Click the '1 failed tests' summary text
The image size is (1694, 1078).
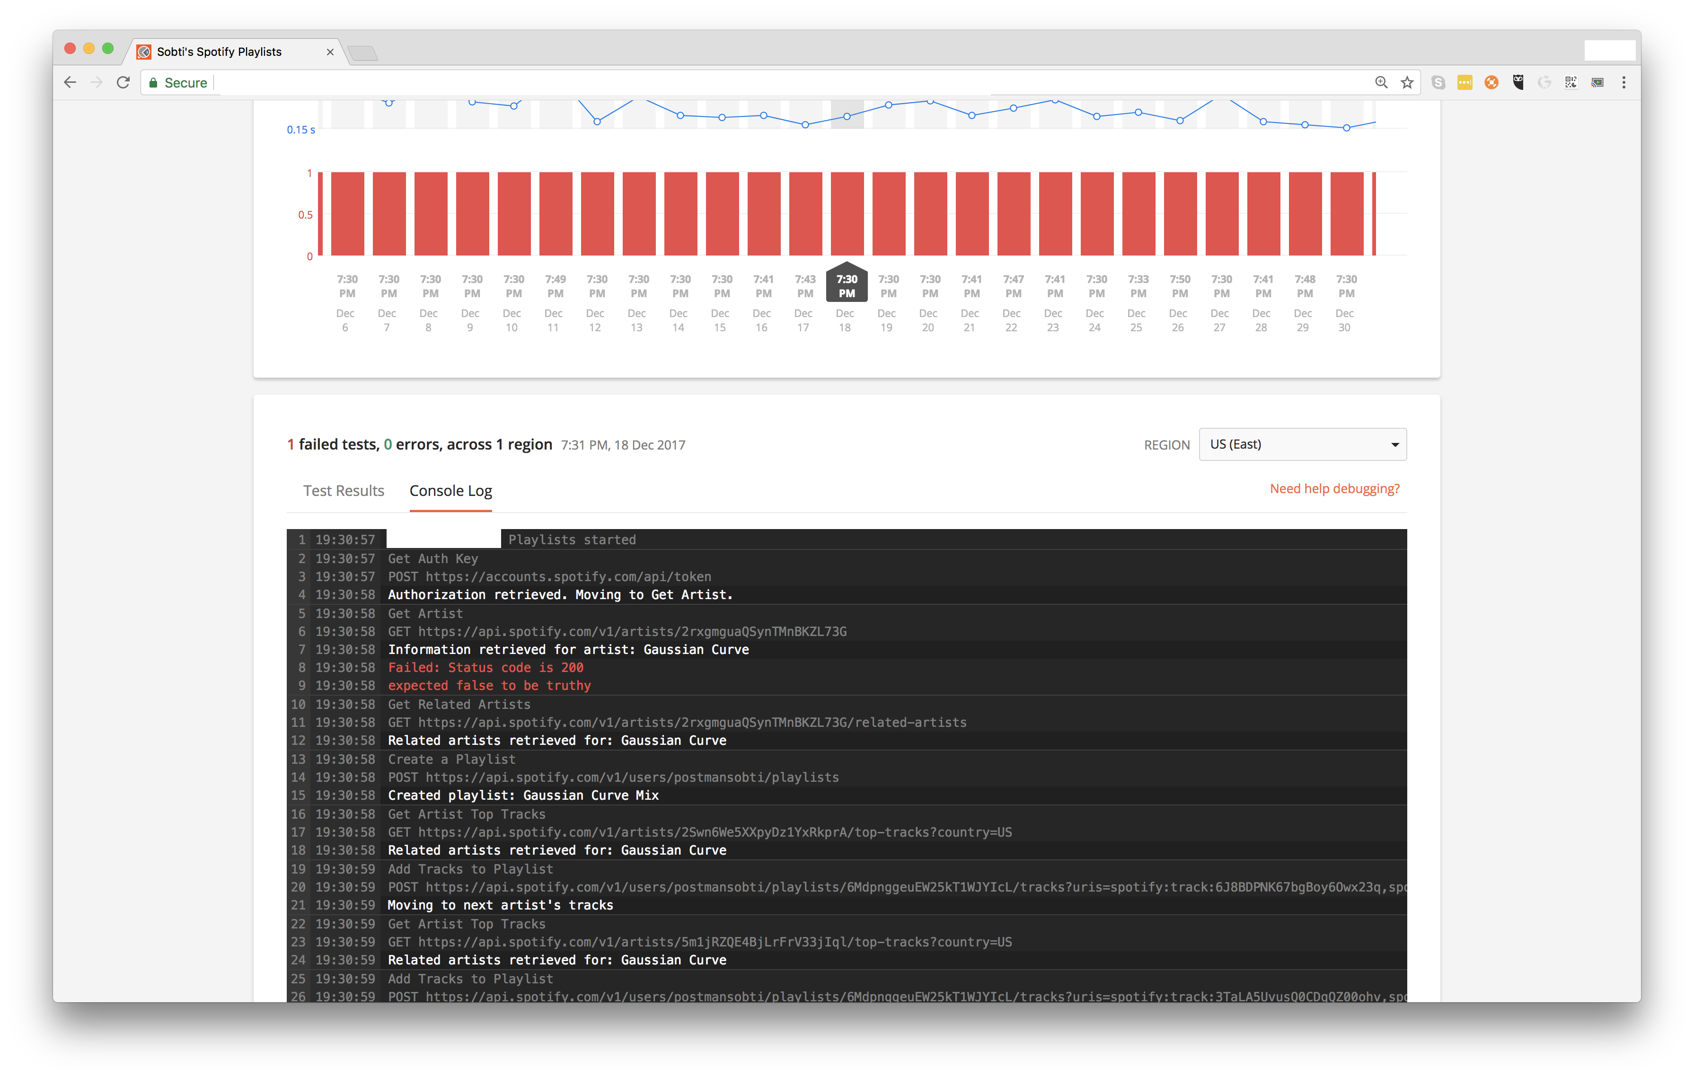(332, 444)
